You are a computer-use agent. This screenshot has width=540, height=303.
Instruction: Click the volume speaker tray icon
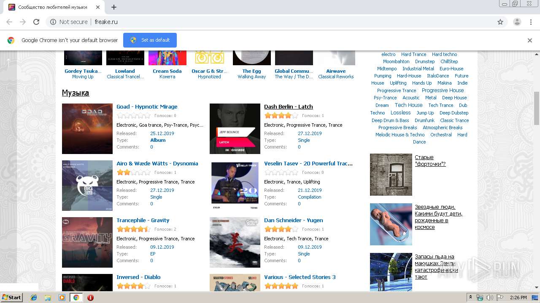click(x=490, y=298)
